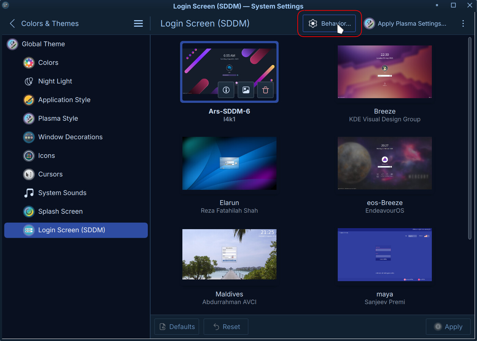Choose the Maldives login theme

(229, 254)
